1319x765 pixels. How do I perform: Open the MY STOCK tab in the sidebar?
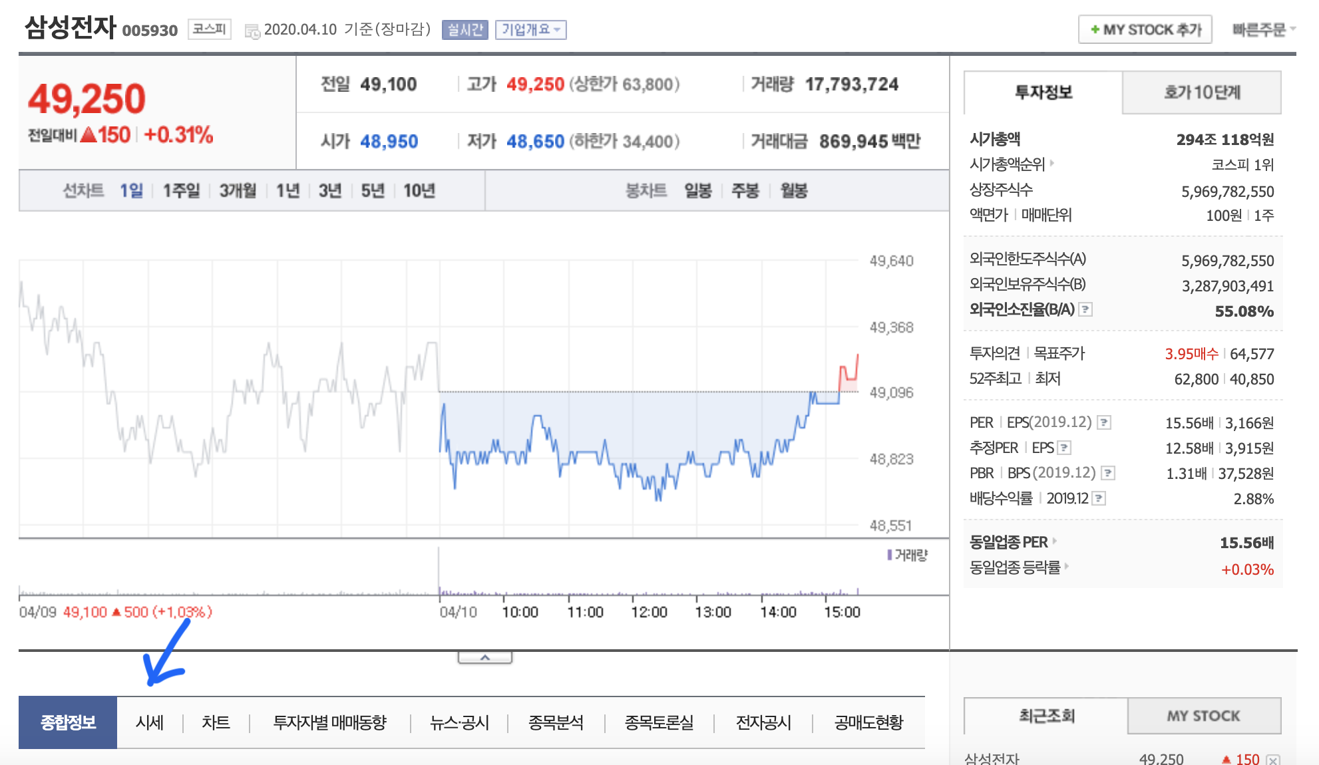click(x=1204, y=716)
